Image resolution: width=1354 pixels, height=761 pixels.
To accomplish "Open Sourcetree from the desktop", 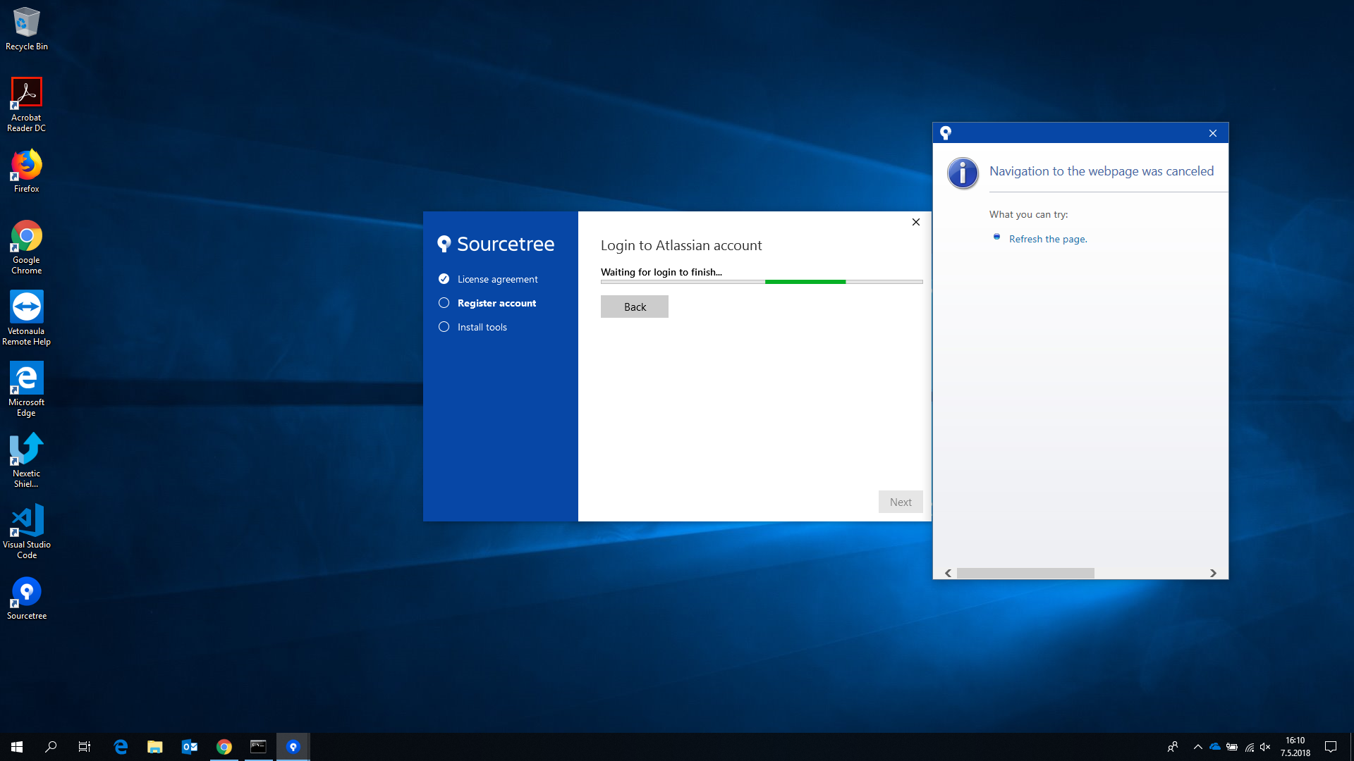I will (x=26, y=592).
